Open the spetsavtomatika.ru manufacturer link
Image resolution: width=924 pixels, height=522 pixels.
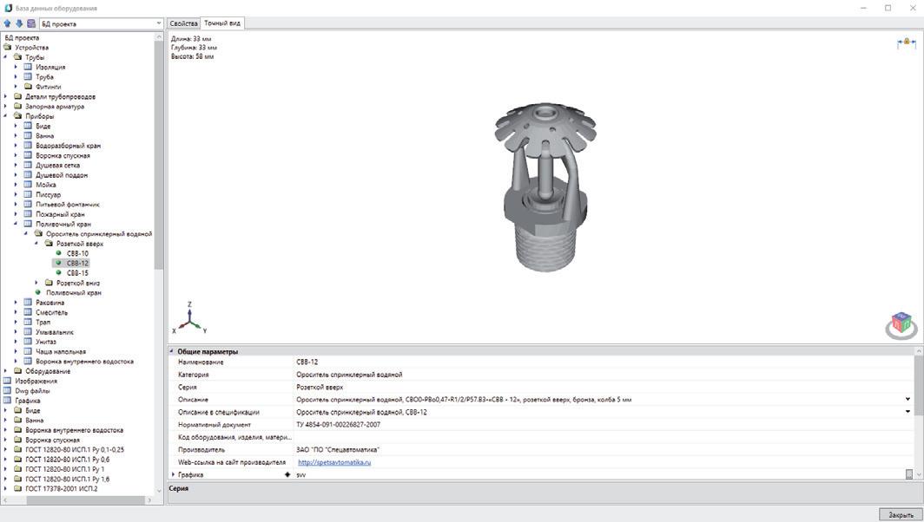point(334,462)
